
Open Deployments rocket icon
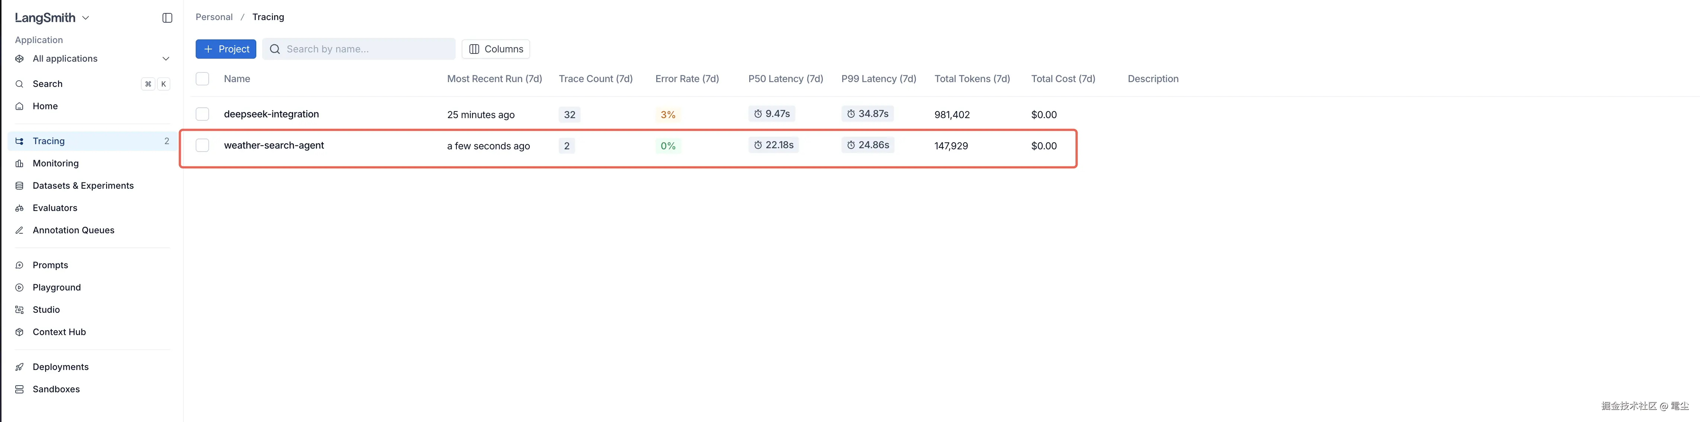(20, 367)
